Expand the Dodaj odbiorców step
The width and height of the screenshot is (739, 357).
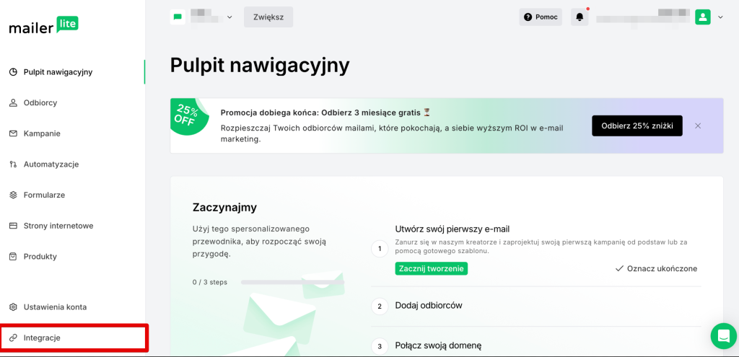(429, 306)
